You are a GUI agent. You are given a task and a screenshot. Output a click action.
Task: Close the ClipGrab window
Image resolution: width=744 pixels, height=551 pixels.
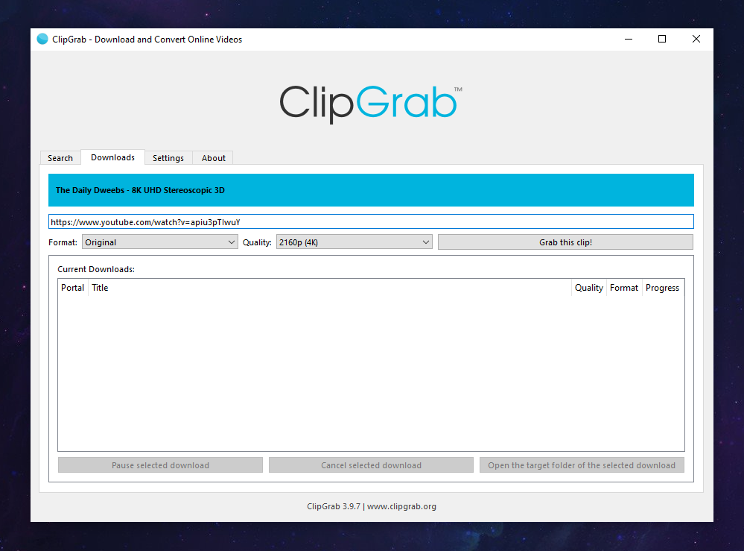[696, 39]
